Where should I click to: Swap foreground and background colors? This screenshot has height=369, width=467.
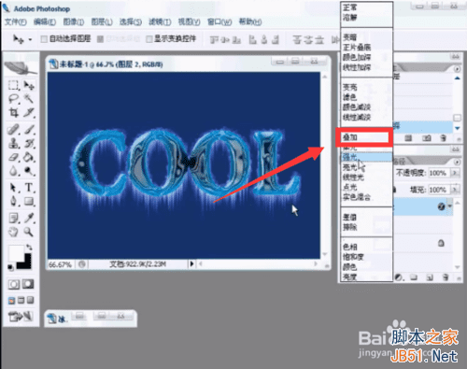29,248
